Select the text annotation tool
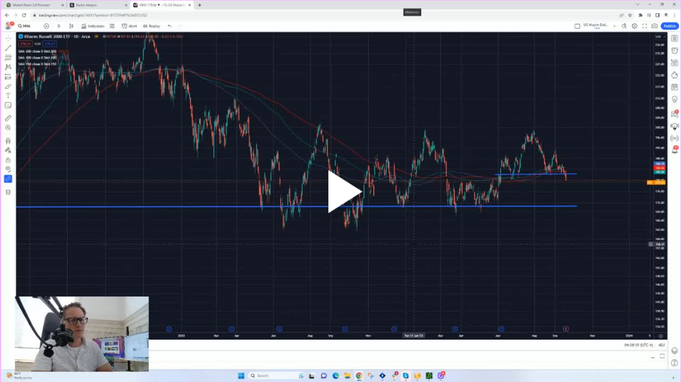The height and width of the screenshot is (382, 681). pos(8,96)
